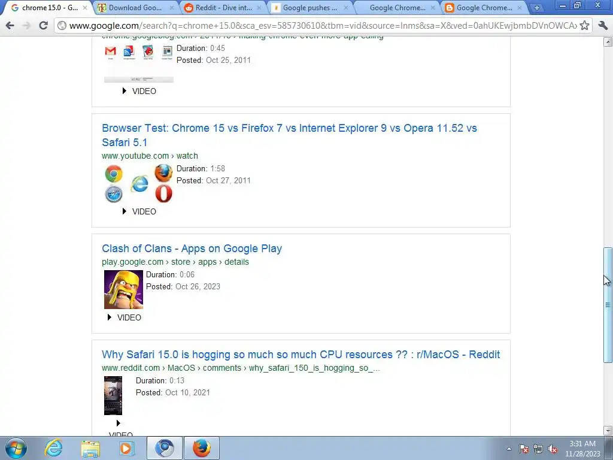613x460 pixels.
Task: Click the 'www.youtube.com › watch' URL text
Action: (150, 156)
